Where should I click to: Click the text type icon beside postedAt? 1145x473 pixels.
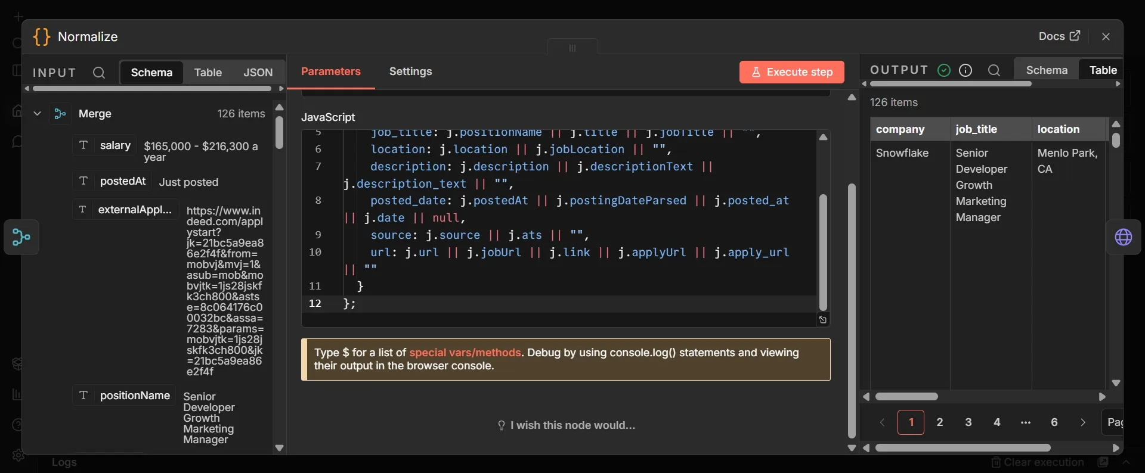[x=83, y=181]
